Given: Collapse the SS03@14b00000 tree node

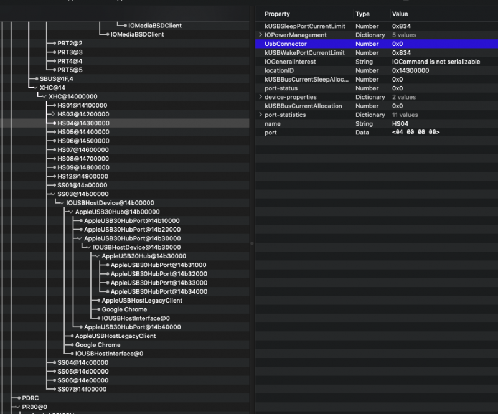Looking at the screenshot, I should click(53, 194).
